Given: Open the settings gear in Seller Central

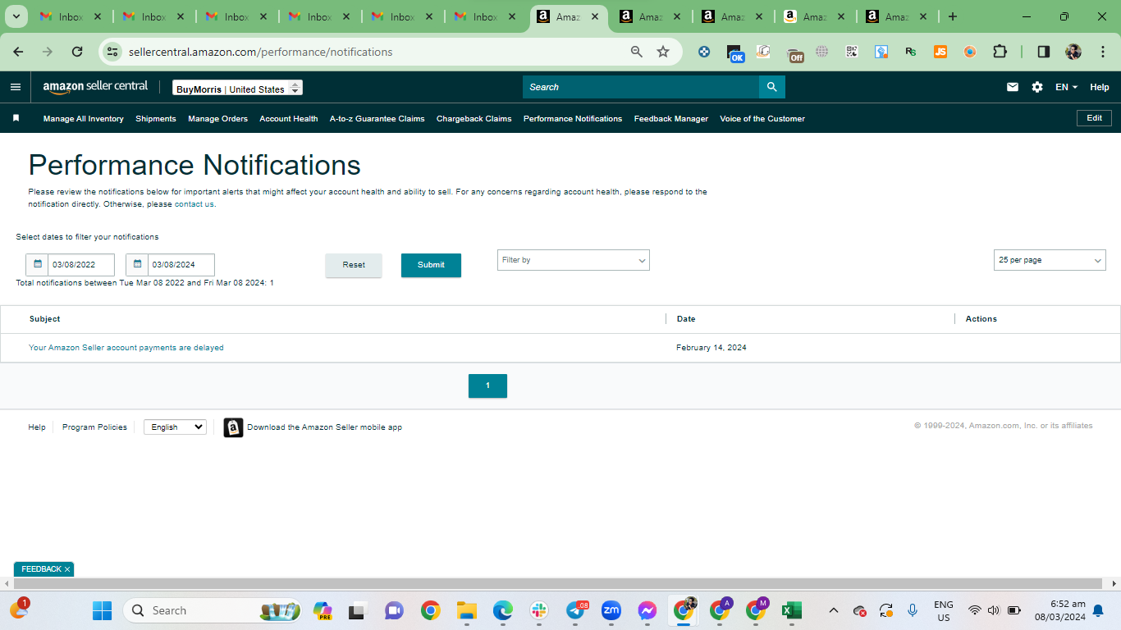Looking at the screenshot, I should click(1037, 87).
